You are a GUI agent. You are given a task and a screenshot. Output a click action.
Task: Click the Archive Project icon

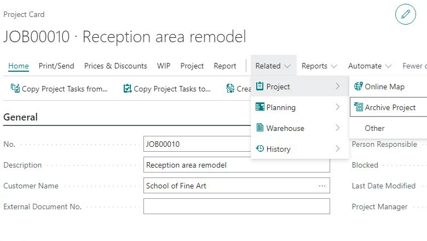[x=359, y=107]
